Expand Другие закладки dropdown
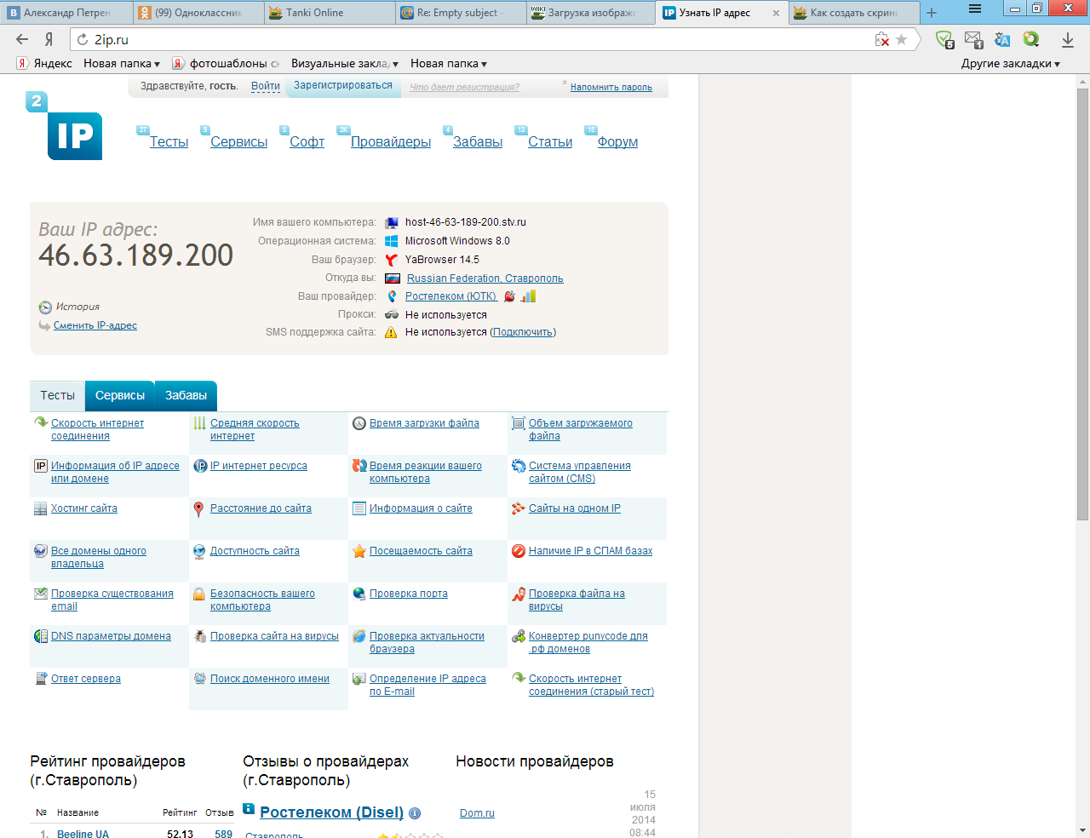Screen dimensions: 1090x838 coord(1011,63)
